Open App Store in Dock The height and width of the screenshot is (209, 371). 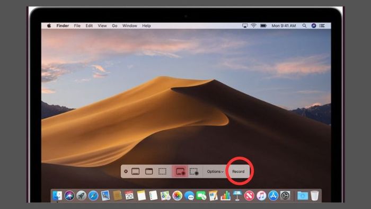point(273,196)
